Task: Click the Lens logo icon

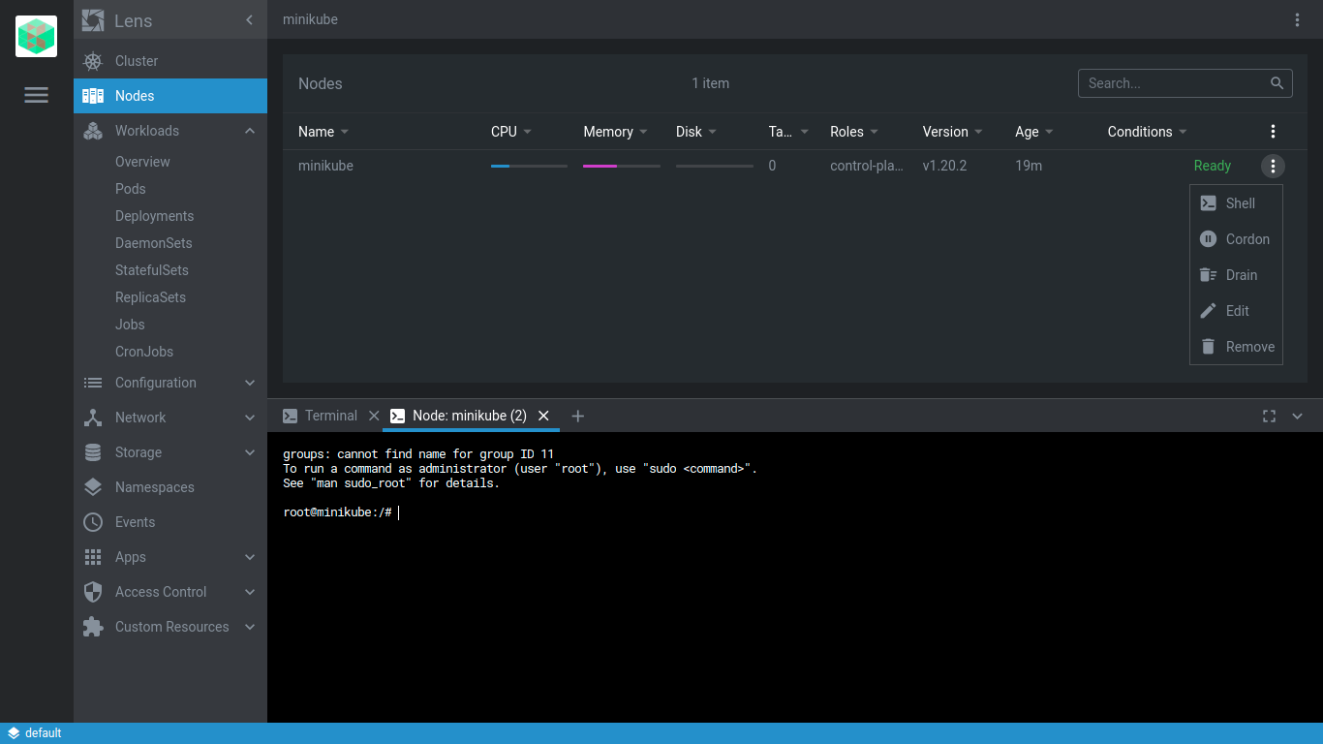Action: (x=93, y=20)
